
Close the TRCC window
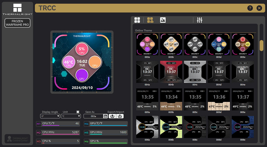(x=259, y=8)
